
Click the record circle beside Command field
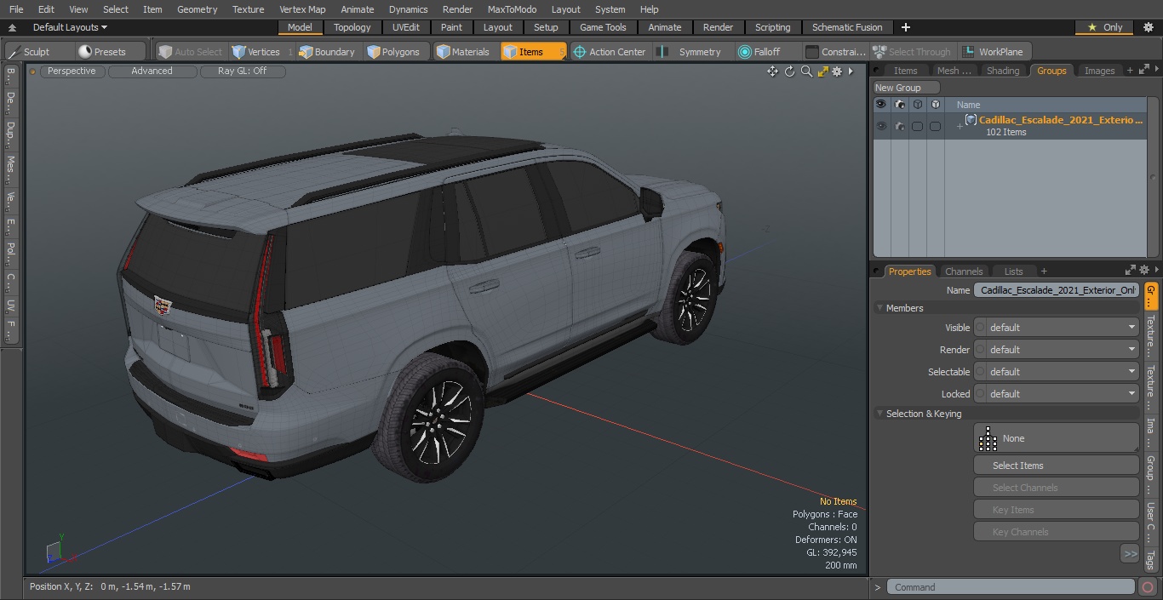pyautogui.click(x=1148, y=587)
